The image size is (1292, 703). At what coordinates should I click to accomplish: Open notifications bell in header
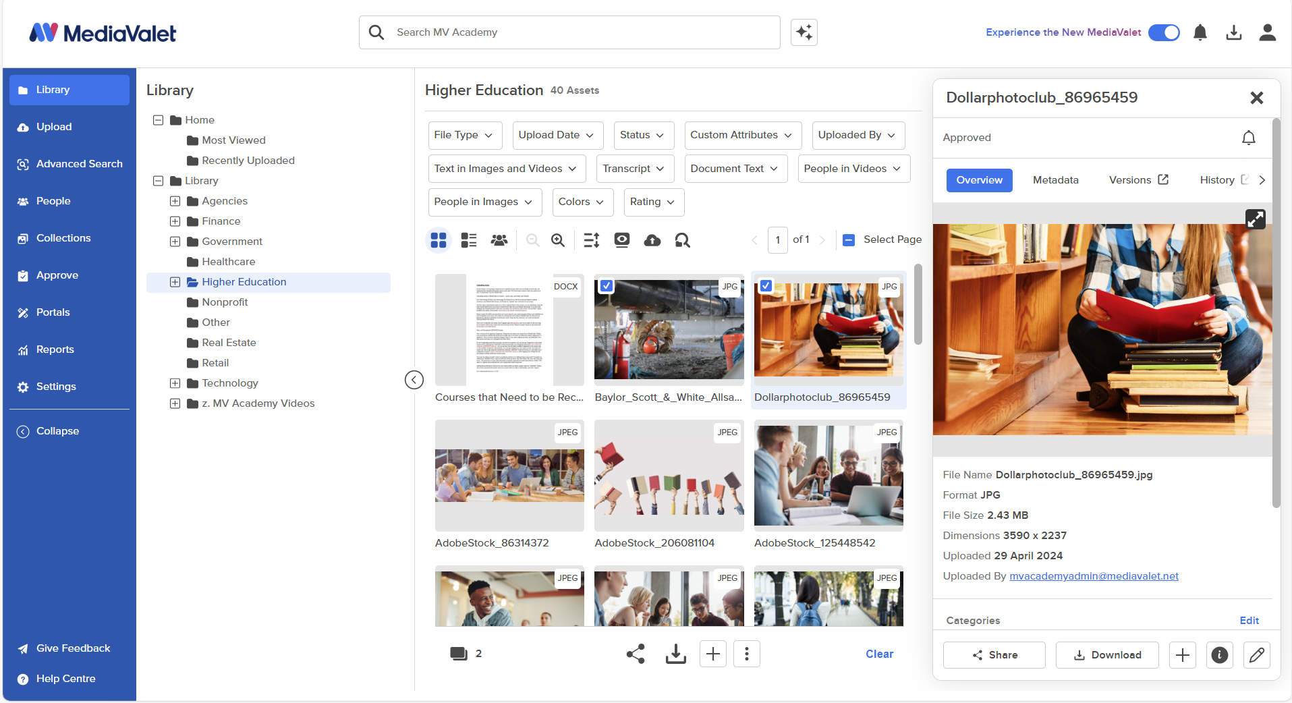pyautogui.click(x=1200, y=32)
